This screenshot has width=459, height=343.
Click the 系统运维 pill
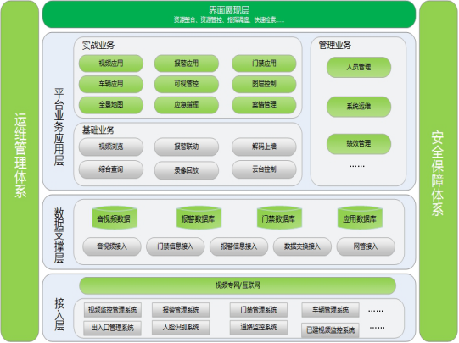pyautogui.click(x=359, y=107)
